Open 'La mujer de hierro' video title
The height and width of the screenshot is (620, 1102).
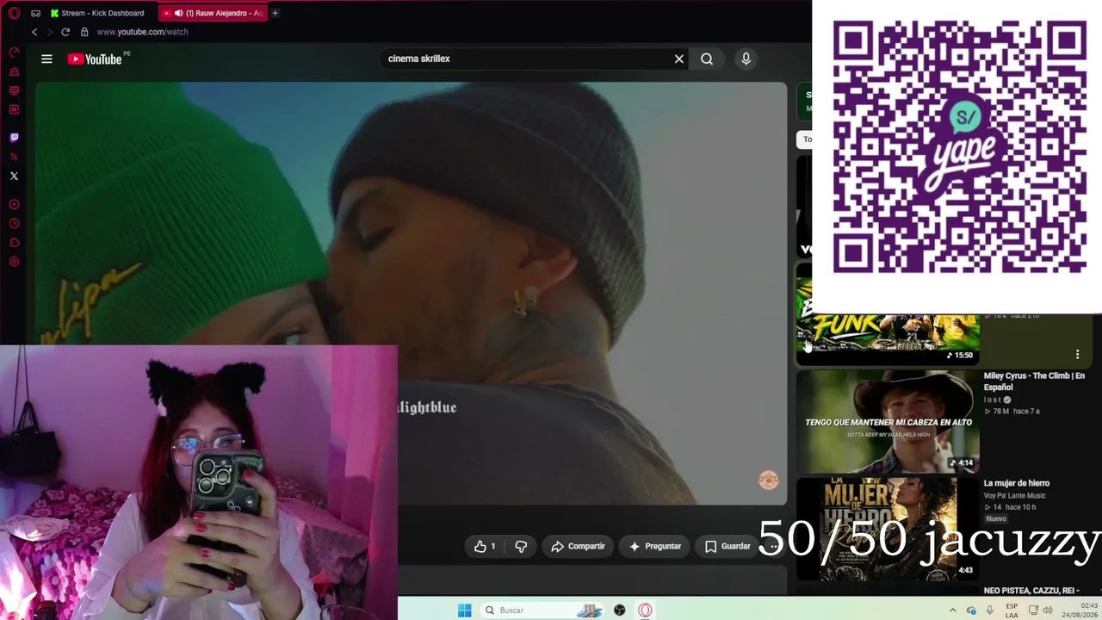point(1017,483)
